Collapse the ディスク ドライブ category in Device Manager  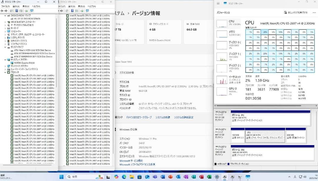5,47
